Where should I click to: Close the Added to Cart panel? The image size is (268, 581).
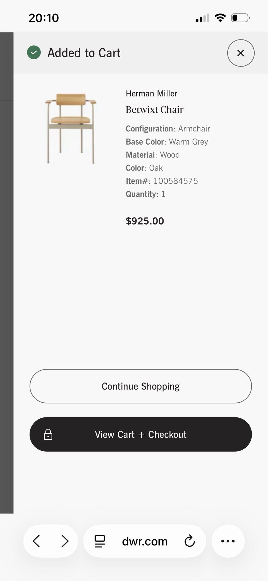pos(241,53)
